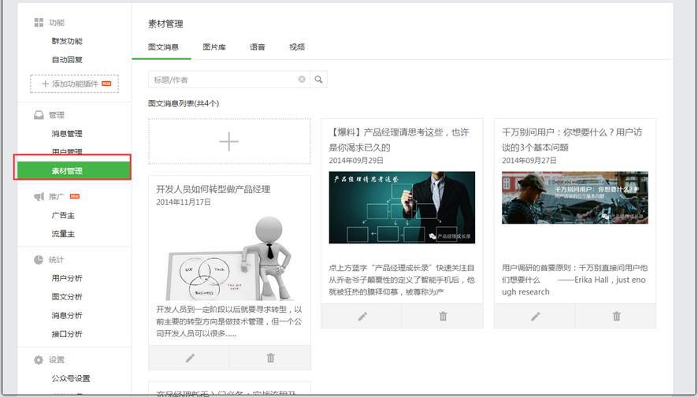The height and width of the screenshot is (397, 698).
Task: Click the 添加功能插件 button
Action: click(74, 83)
